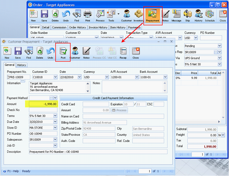Open the Order History tab
This screenshot has width=229, height=176.
(77, 27)
